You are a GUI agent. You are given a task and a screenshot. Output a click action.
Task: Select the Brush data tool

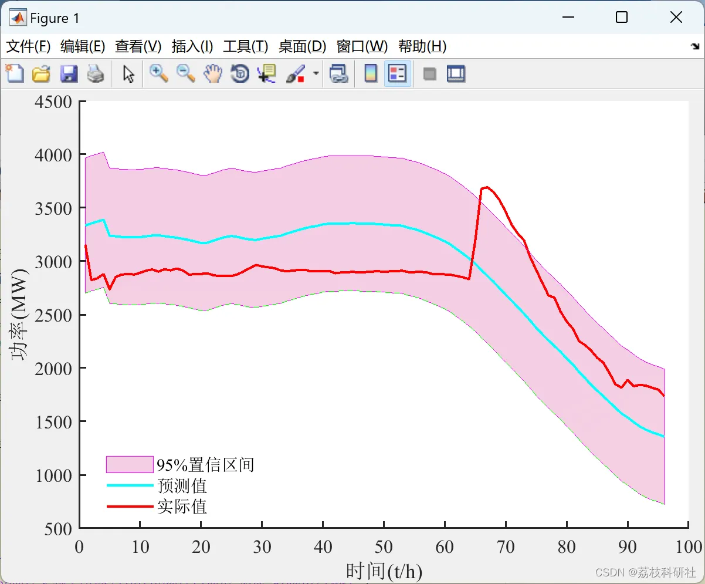[x=296, y=73]
